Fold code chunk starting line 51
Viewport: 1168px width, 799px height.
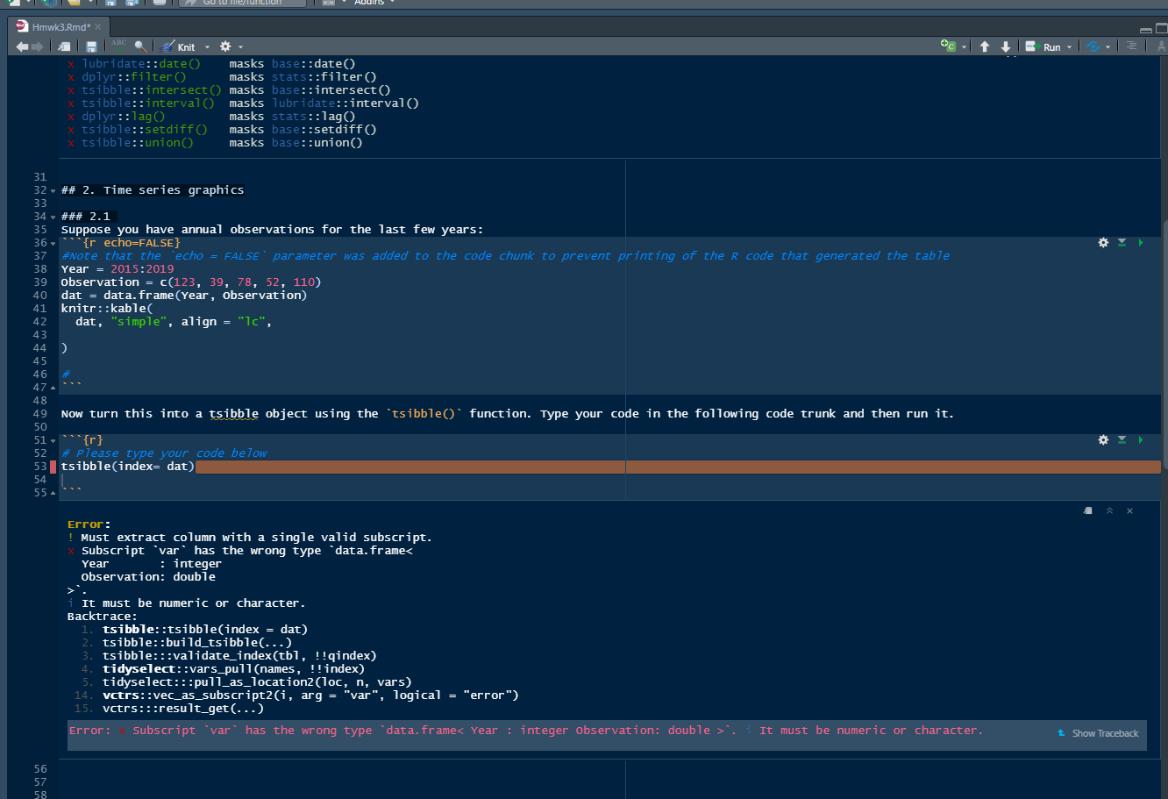(53, 440)
